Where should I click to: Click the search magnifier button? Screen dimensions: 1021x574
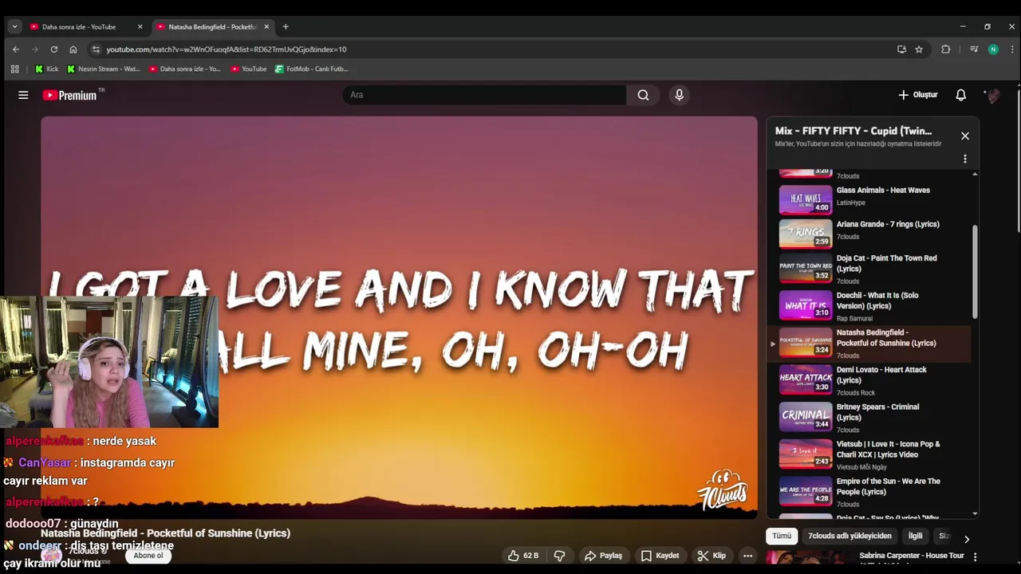pos(643,95)
